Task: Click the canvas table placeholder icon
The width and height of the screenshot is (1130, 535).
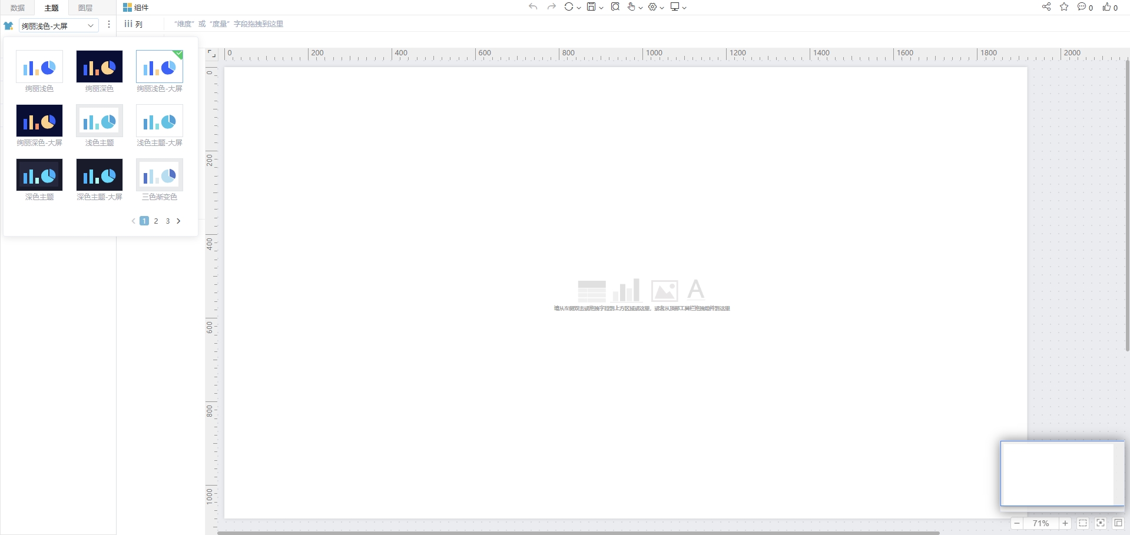Action: (592, 291)
